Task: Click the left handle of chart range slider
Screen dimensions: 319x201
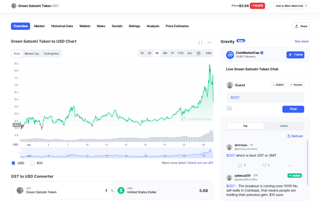Action: [x=20, y=153]
